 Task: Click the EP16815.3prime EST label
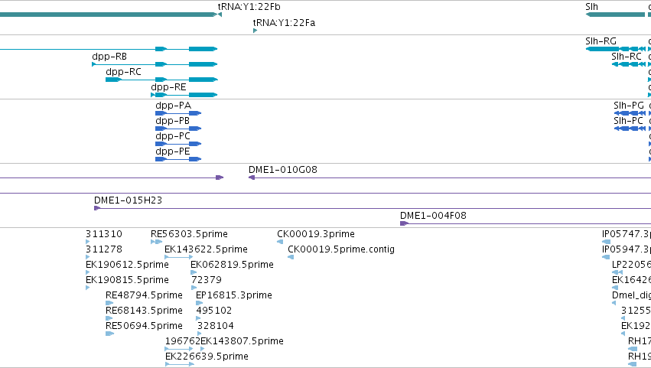[234, 295]
